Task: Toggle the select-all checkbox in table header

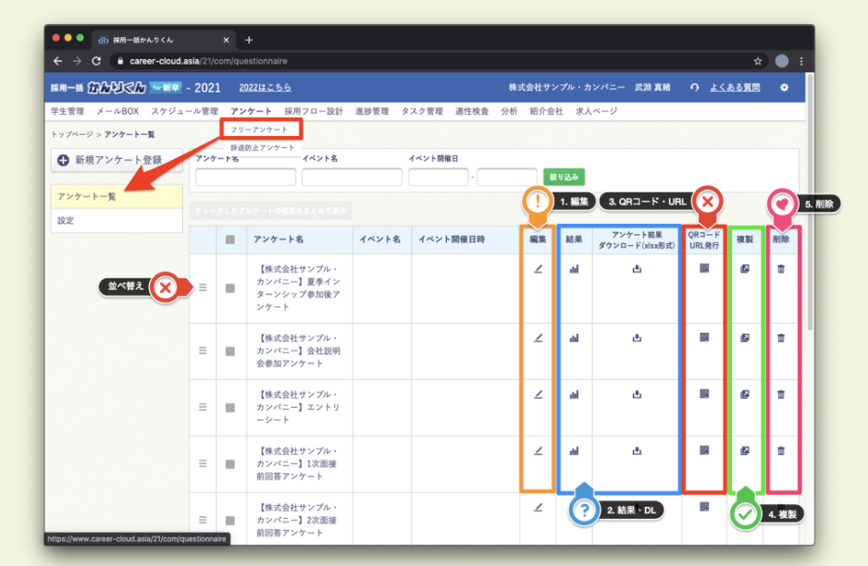Action: click(229, 240)
